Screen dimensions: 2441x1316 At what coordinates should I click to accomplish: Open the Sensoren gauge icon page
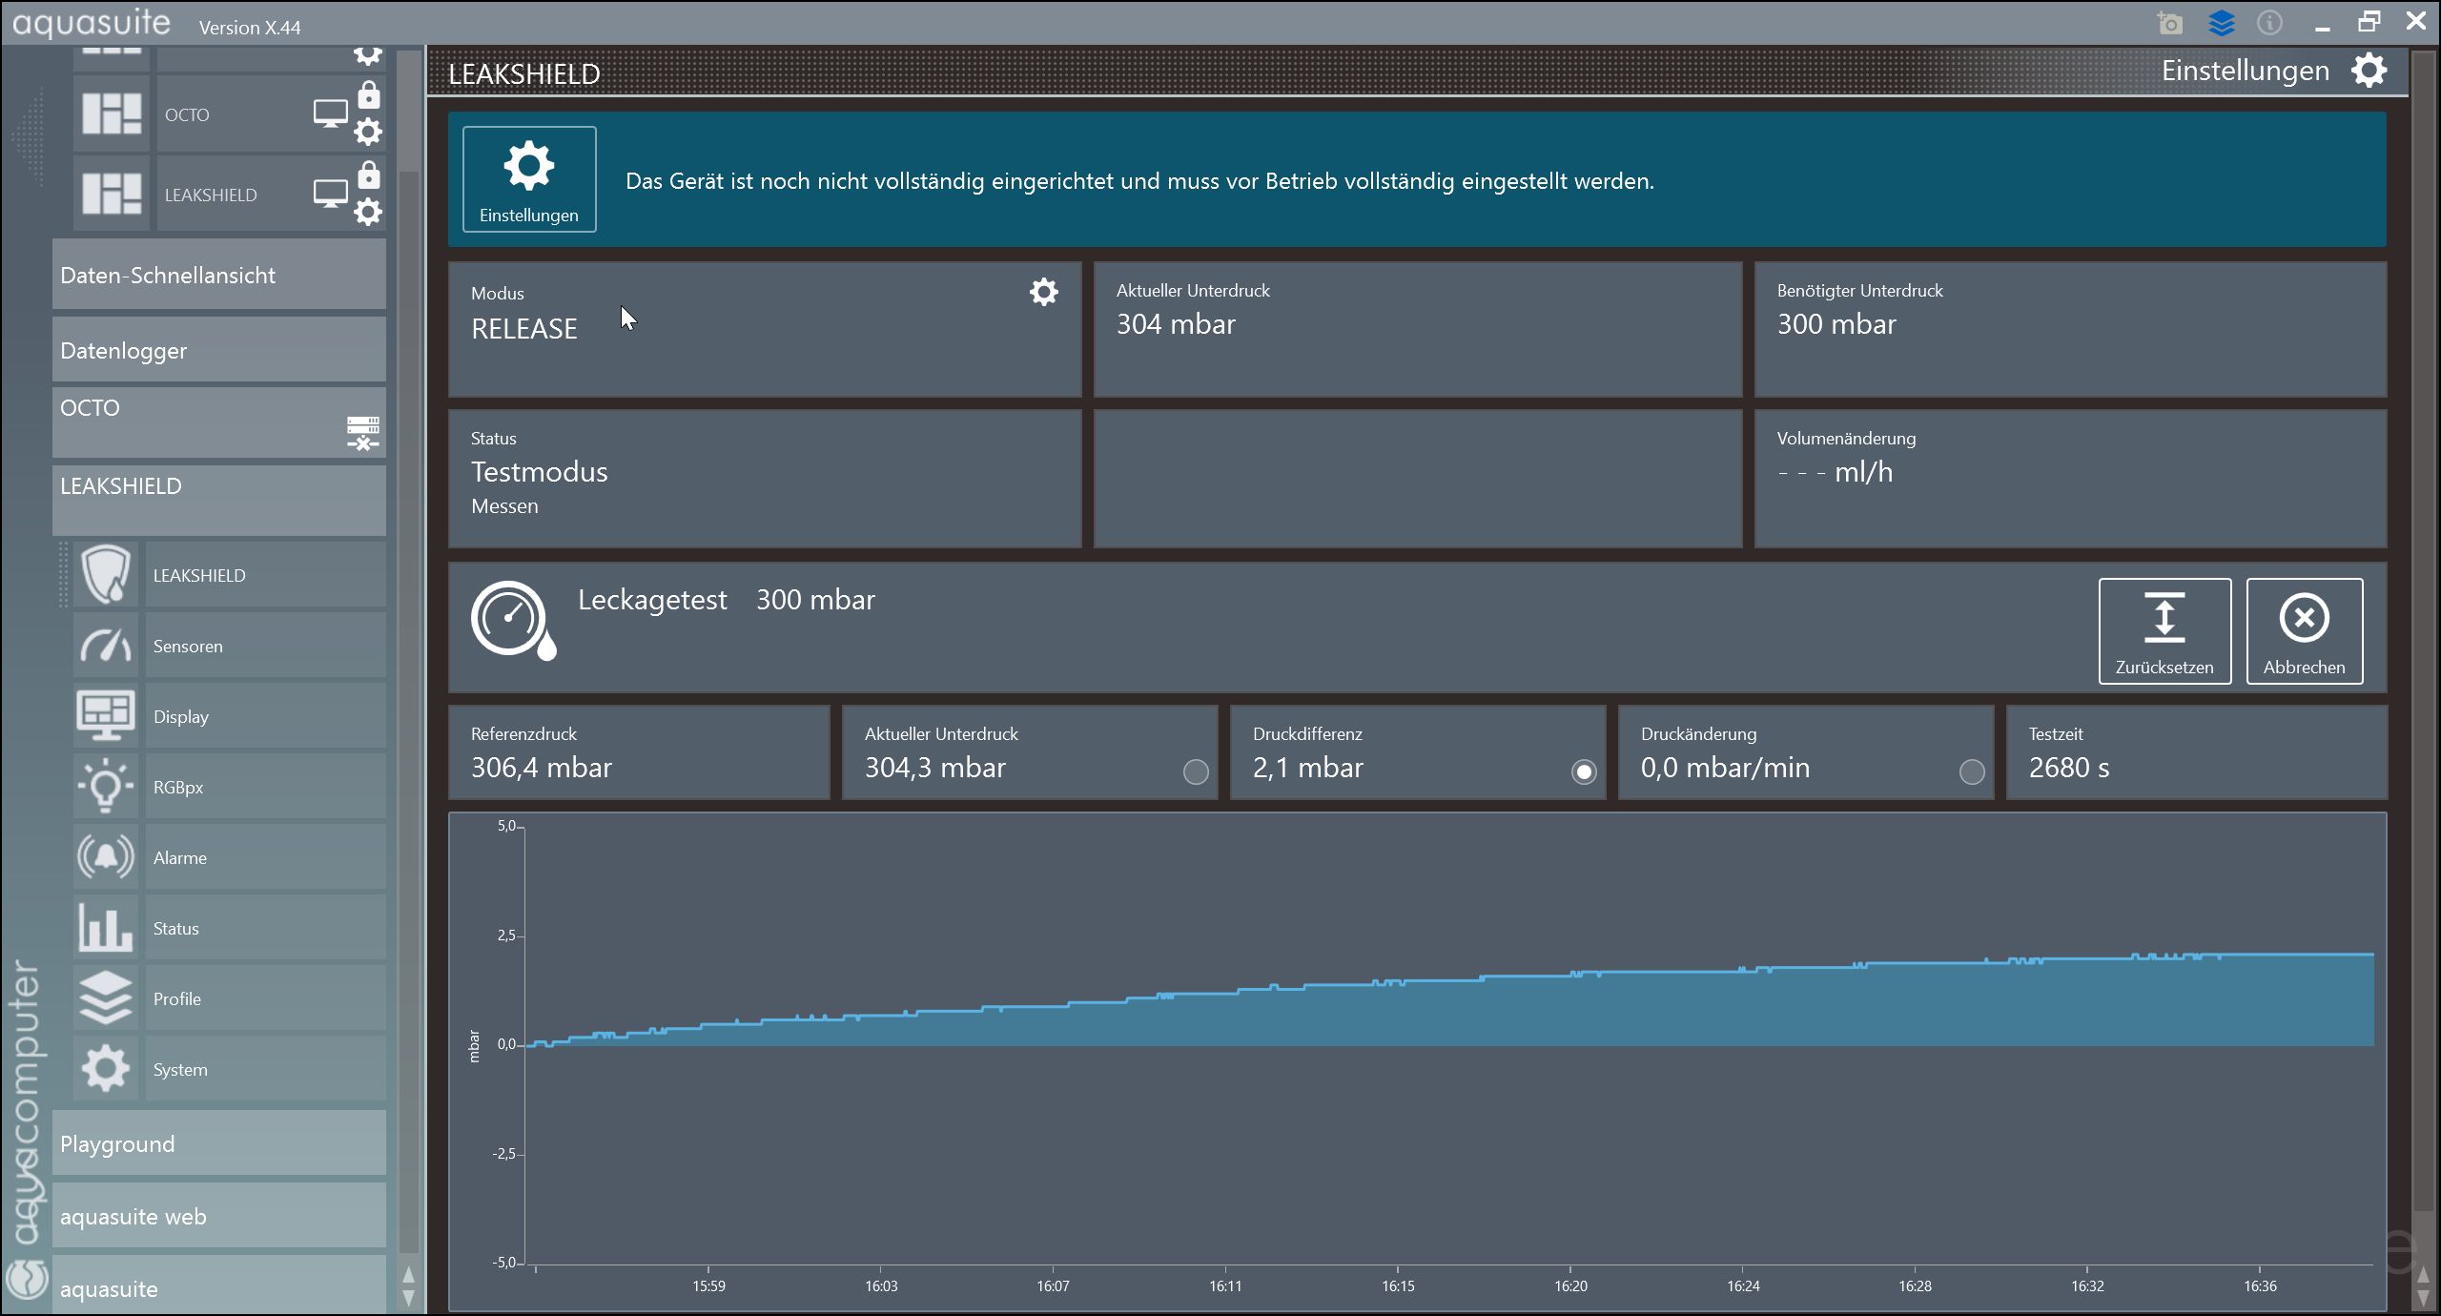[x=106, y=646]
